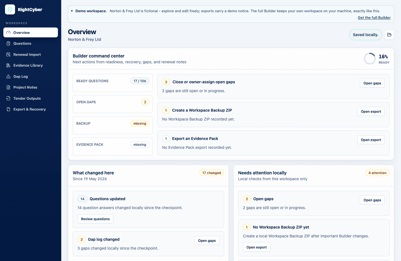Click Open export for Workspace Backup ZIP
The height and width of the screenshot is (261, 401).
(371, 112)
